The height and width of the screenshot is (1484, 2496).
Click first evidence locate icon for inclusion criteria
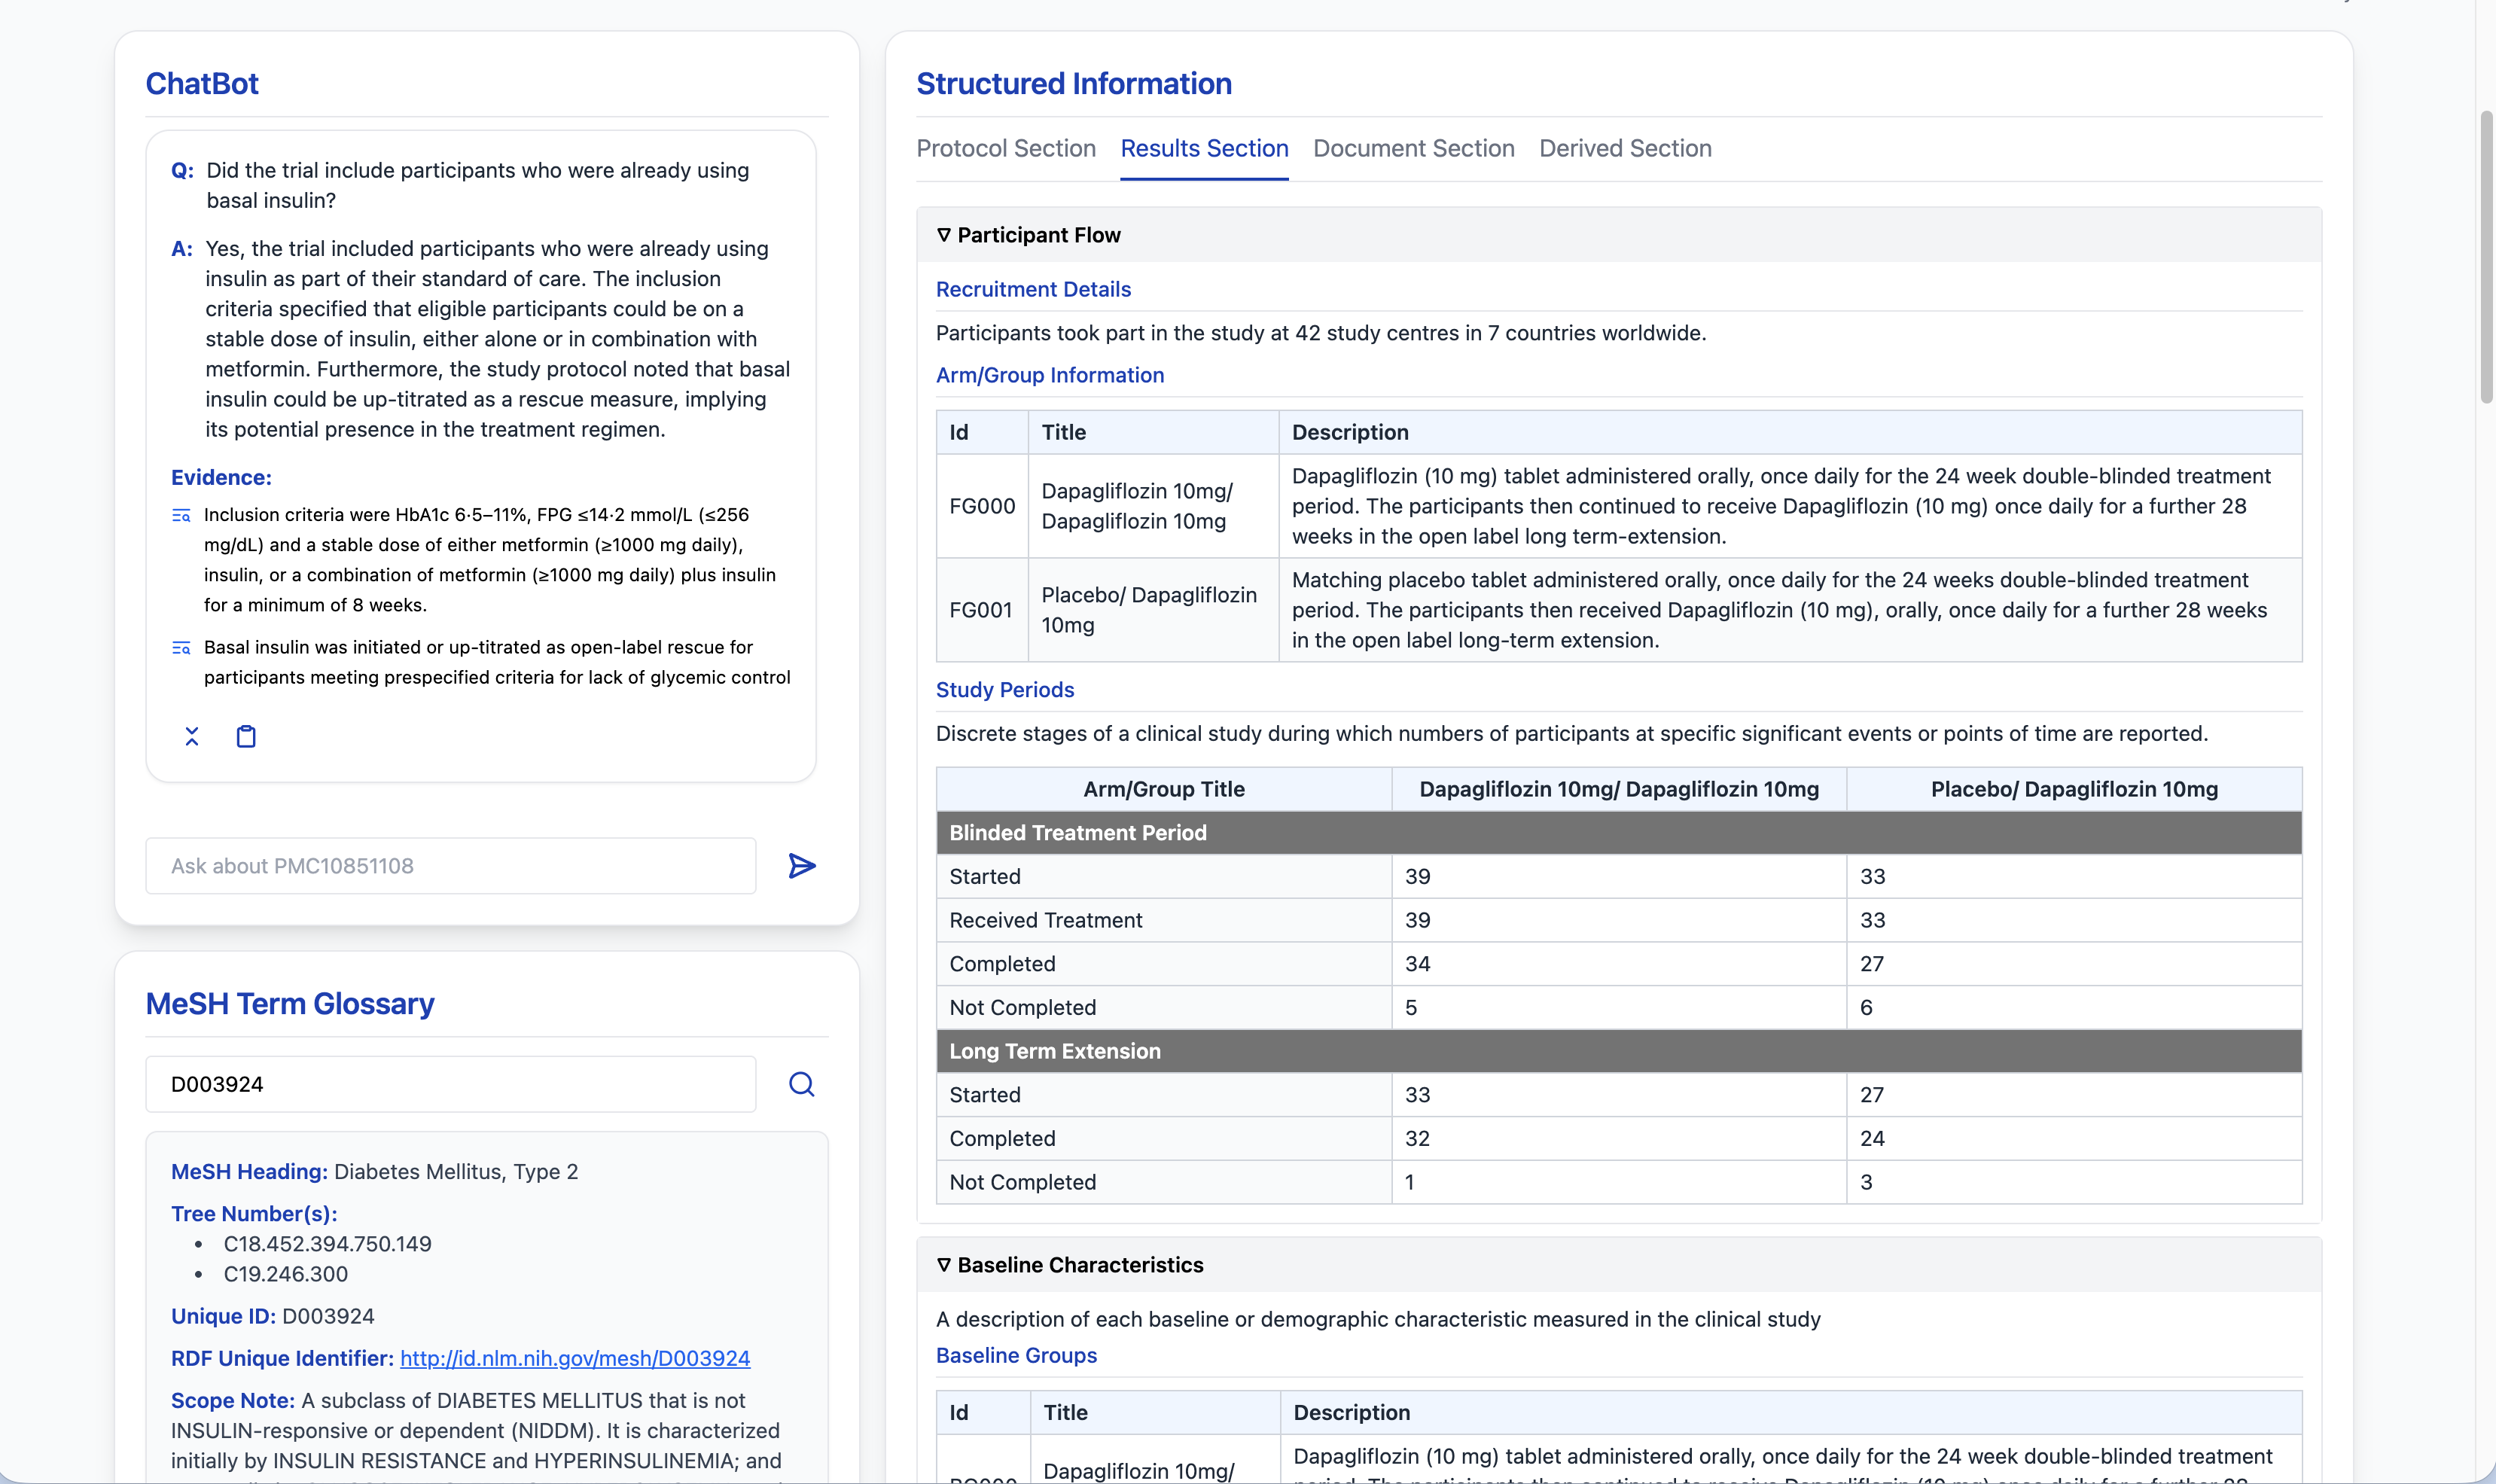tap(181, 516)
